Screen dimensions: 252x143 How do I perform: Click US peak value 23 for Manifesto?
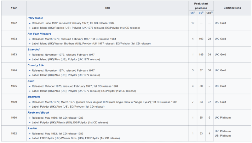[x=201, y=102]
